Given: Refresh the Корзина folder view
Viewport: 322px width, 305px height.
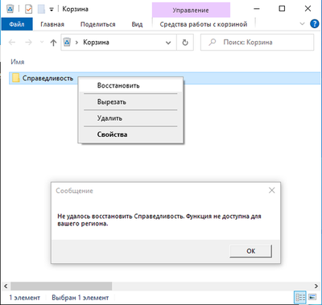Looking at the screenshot, I should coord(185,43).
